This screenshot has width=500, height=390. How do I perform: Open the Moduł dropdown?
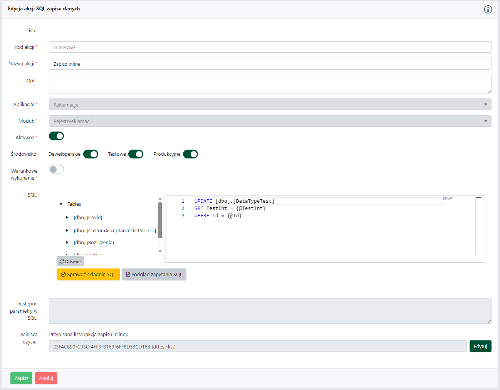pyautogui.click(x=270, y=121)
